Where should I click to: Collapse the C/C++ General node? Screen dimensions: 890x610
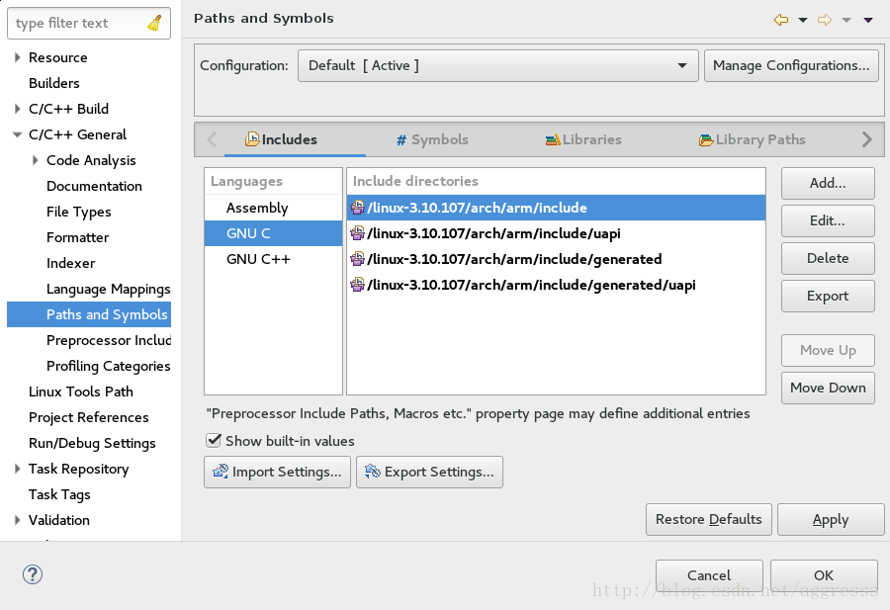click(x=17, y=134)
